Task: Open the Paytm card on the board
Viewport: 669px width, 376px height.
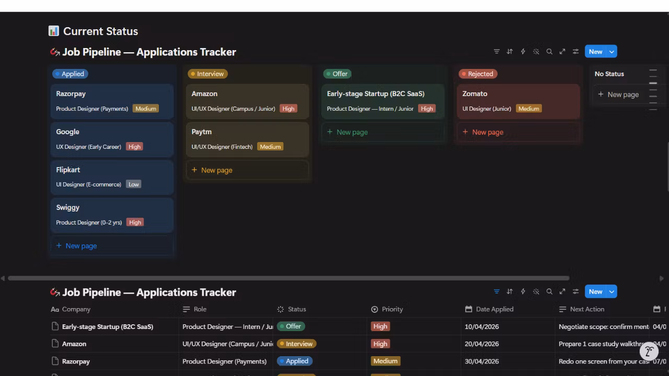Action: click(247, 139)
